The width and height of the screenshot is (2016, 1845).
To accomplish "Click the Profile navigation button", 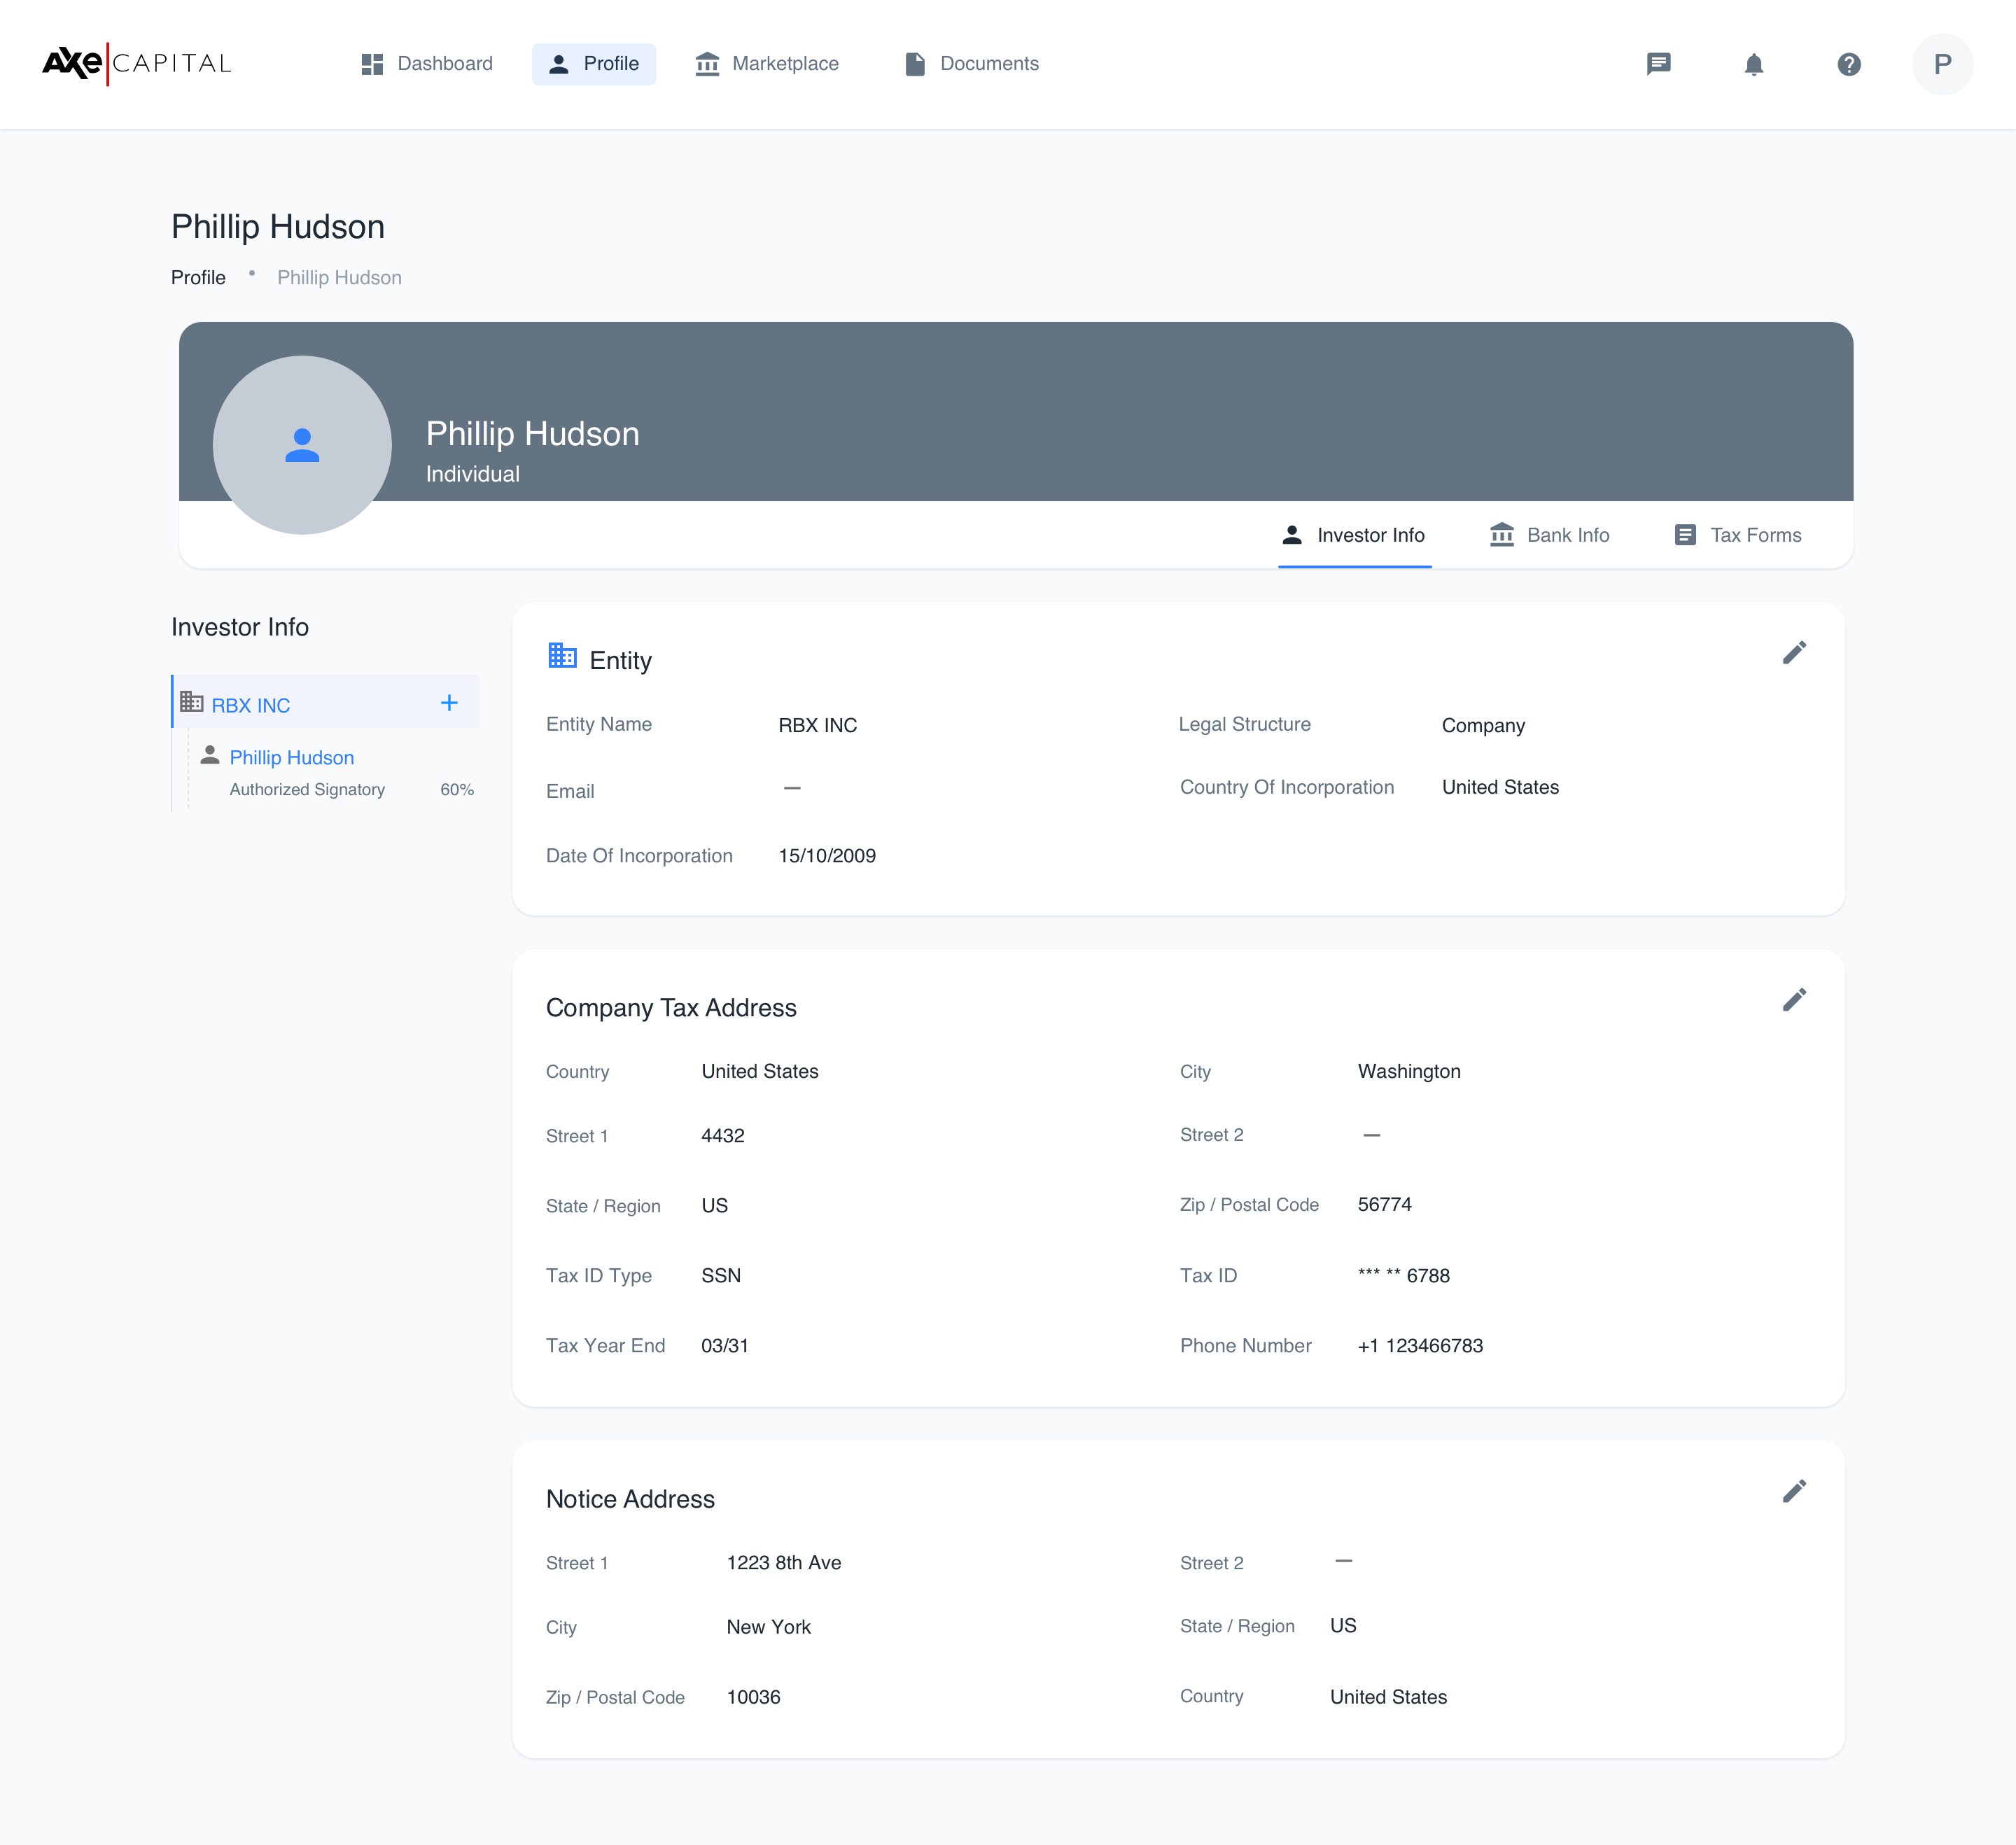I will tap(594, 64).
